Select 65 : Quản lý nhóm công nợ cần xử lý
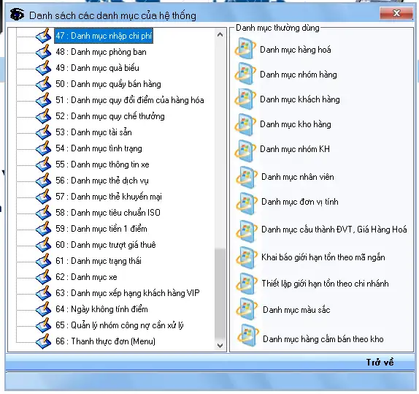The height and width of the screenshot is (394, 419). click(120, 325)
